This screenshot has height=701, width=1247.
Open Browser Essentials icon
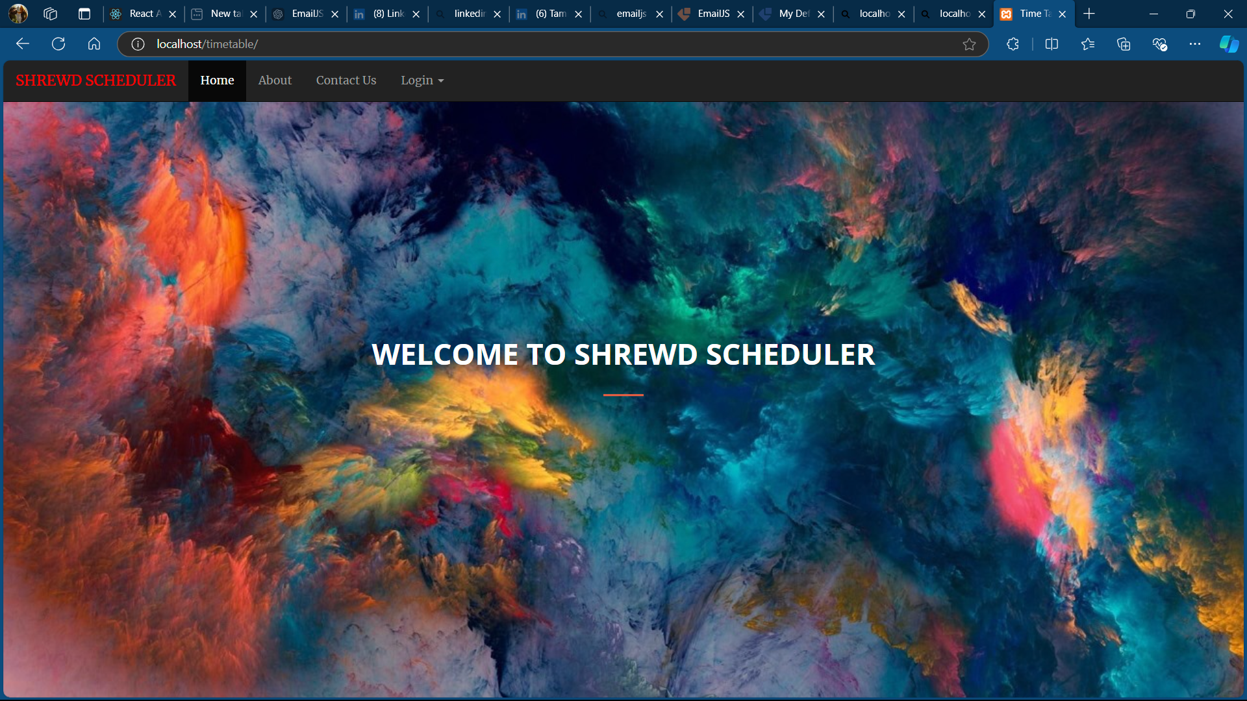(1160, 43)
